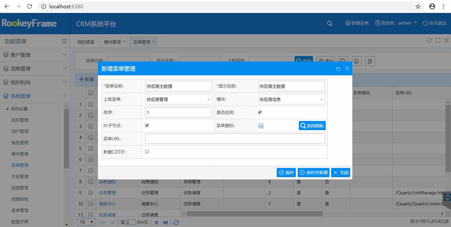This screenshot has width=451, height=227.
Task: Toggle 是否启用 checkbox
Action: [260, 112]
